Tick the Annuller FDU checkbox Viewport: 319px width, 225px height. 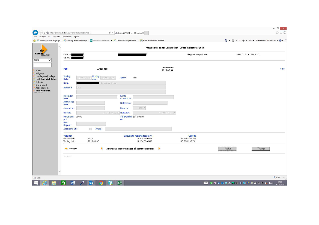90,129
